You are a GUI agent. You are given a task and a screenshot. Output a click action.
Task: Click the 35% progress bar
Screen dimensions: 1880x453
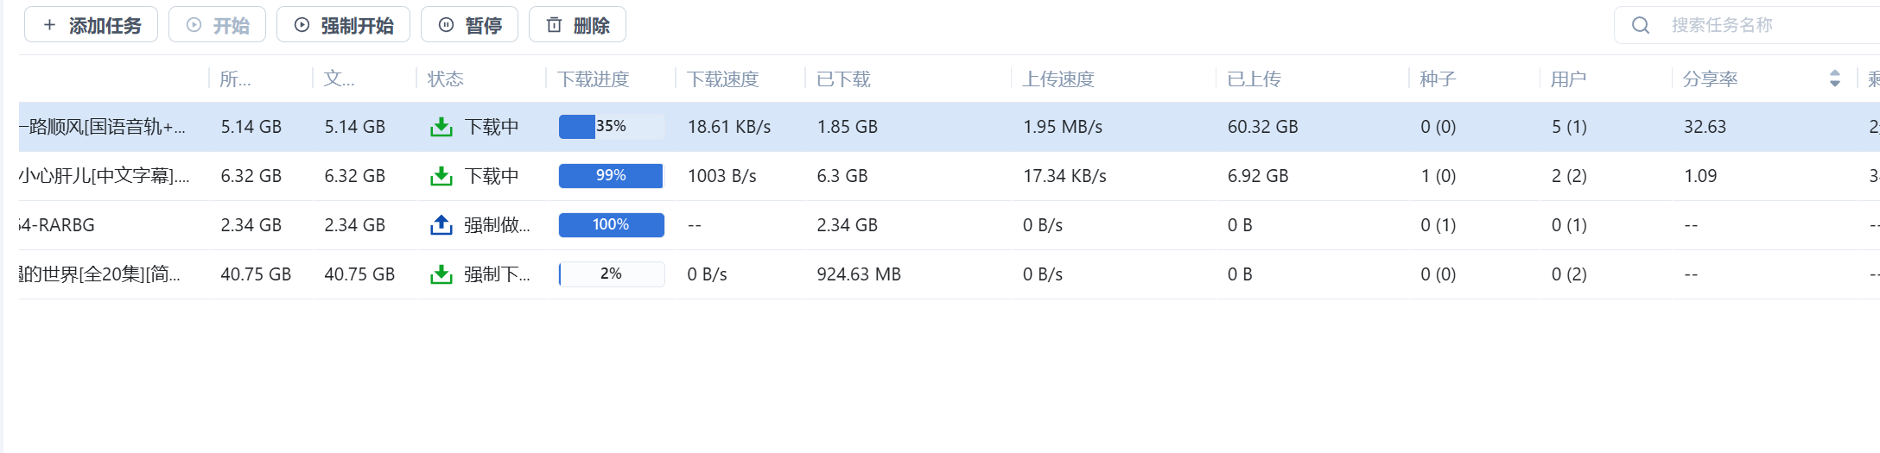point(612,127)
